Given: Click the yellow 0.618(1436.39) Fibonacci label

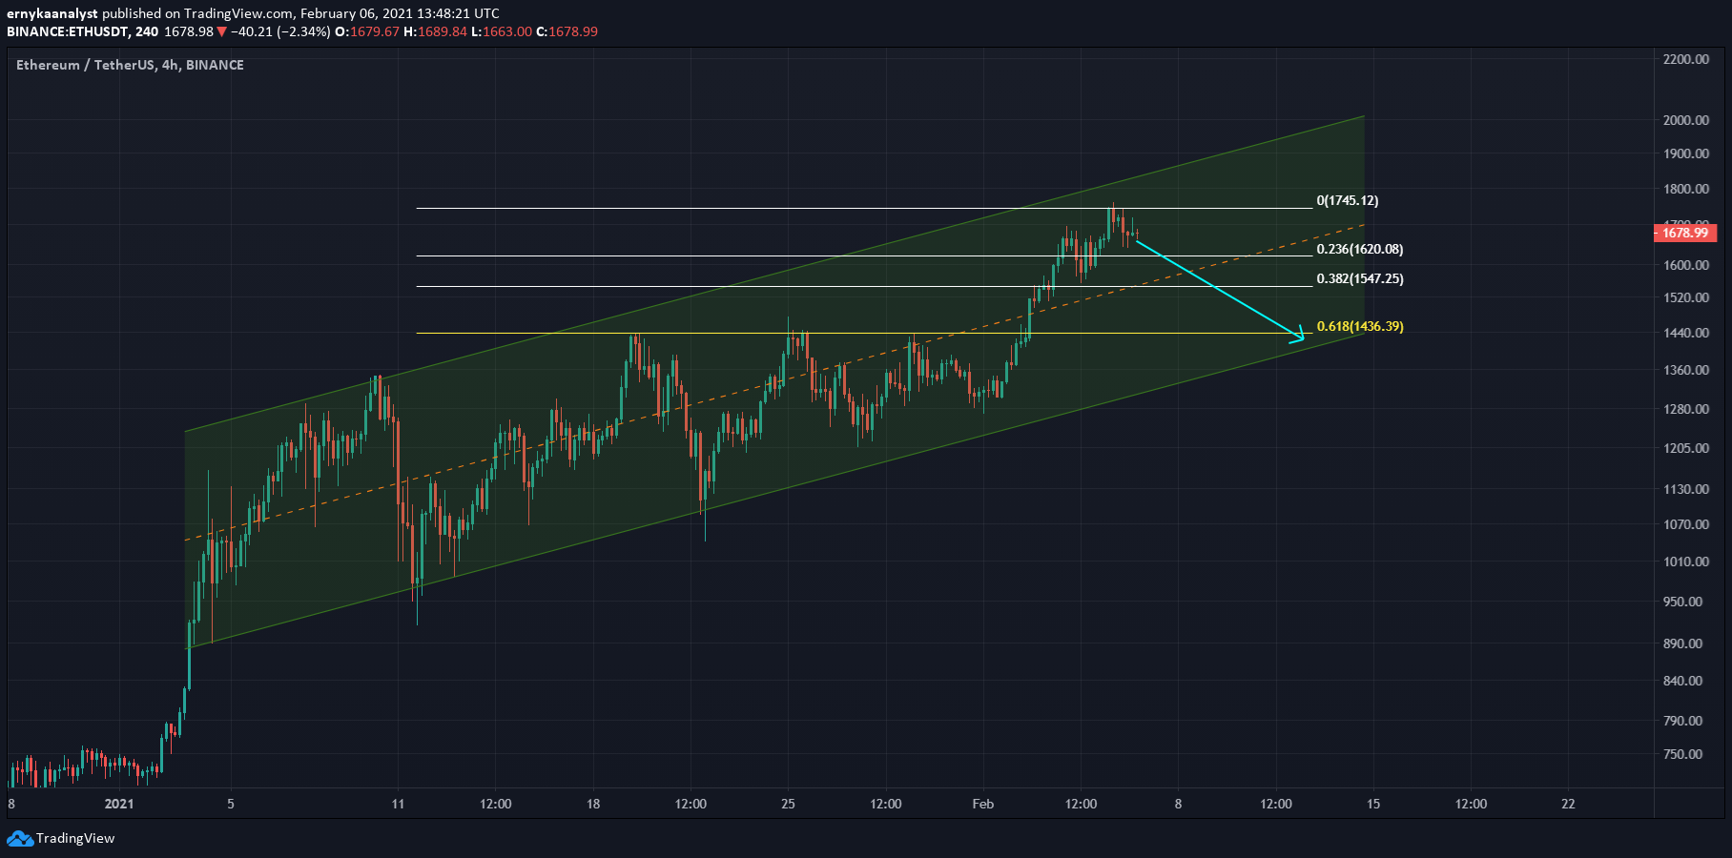Looking at the screenshot, I should click(x=1359, y=326).
